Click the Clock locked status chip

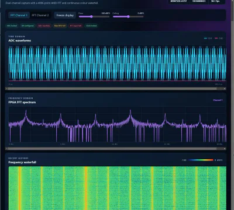coord(91,26)
